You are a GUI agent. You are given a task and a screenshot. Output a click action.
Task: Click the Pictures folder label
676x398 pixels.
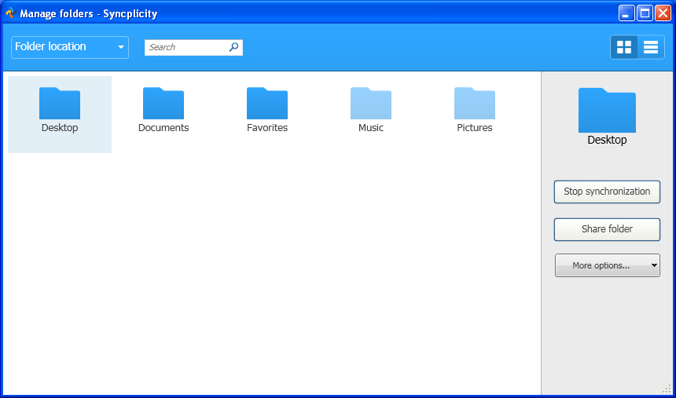[475, 128]
